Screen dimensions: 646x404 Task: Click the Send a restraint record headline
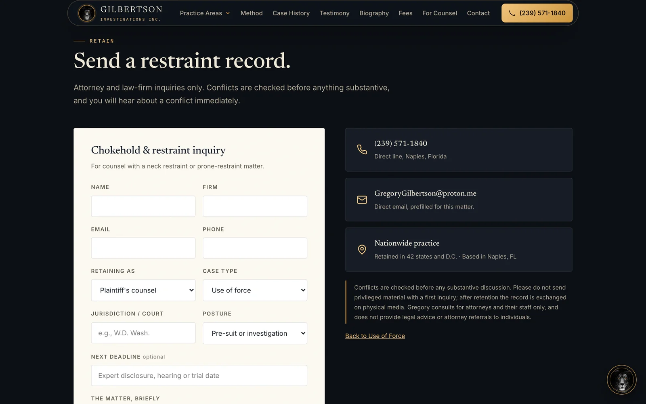[x=182, y=61]
